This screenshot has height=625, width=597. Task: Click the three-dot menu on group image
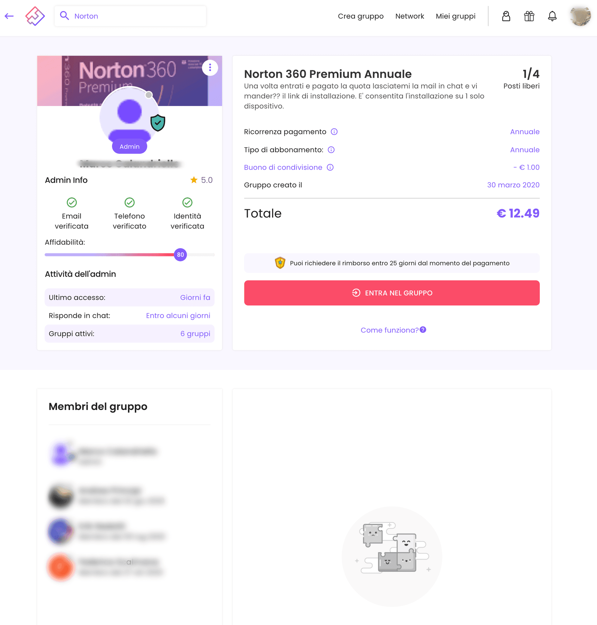click(210, 67)
